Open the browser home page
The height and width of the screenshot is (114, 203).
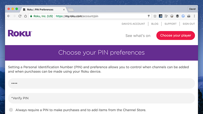[x=26, y=16]
